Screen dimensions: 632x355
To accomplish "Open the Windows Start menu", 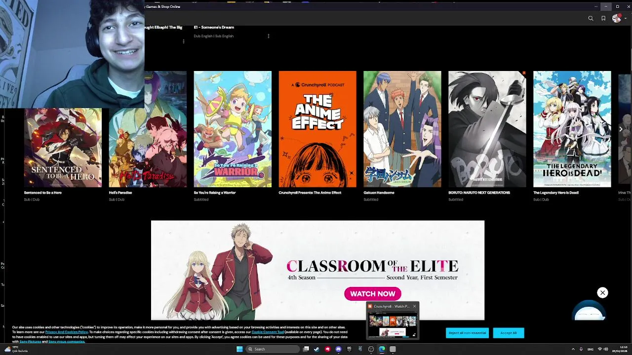I will click(239, 349).
